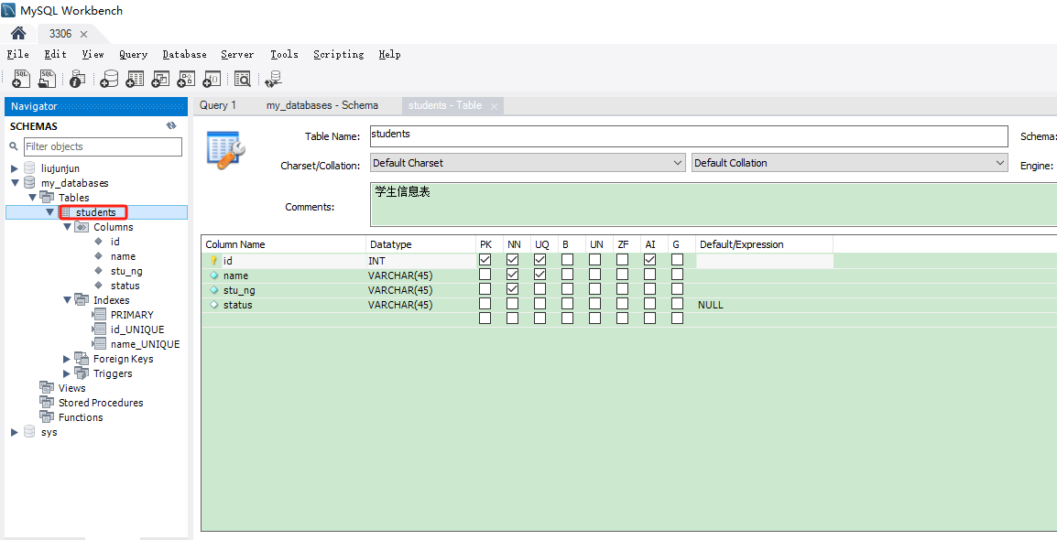Collapse the Indexes node
This screenshot has height=540, width=1057.
[x=68, y=299]
